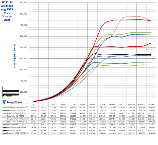The image size is (158, 145).
Task: Click the QD64 column header
Action: [93, 105]
